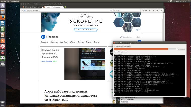Click the Firefox page vertical scrollbar
The image size is (191, 107).
pos(163,58)
